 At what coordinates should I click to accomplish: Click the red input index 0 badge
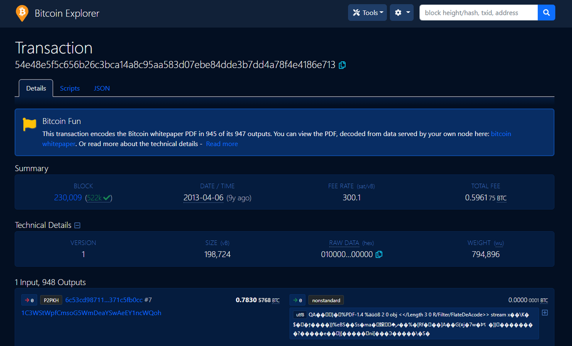[x=29, y=300]
